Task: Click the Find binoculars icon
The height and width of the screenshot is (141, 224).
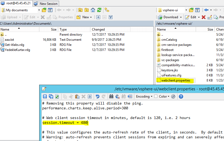Action: pos(111,97)
